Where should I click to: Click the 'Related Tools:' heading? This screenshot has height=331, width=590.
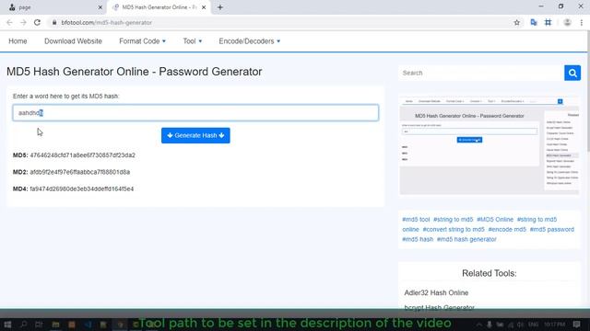click(x=490, y=273)
